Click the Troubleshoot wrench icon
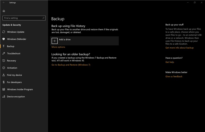Viewport: 205px width, 132px height. point(4,53)
